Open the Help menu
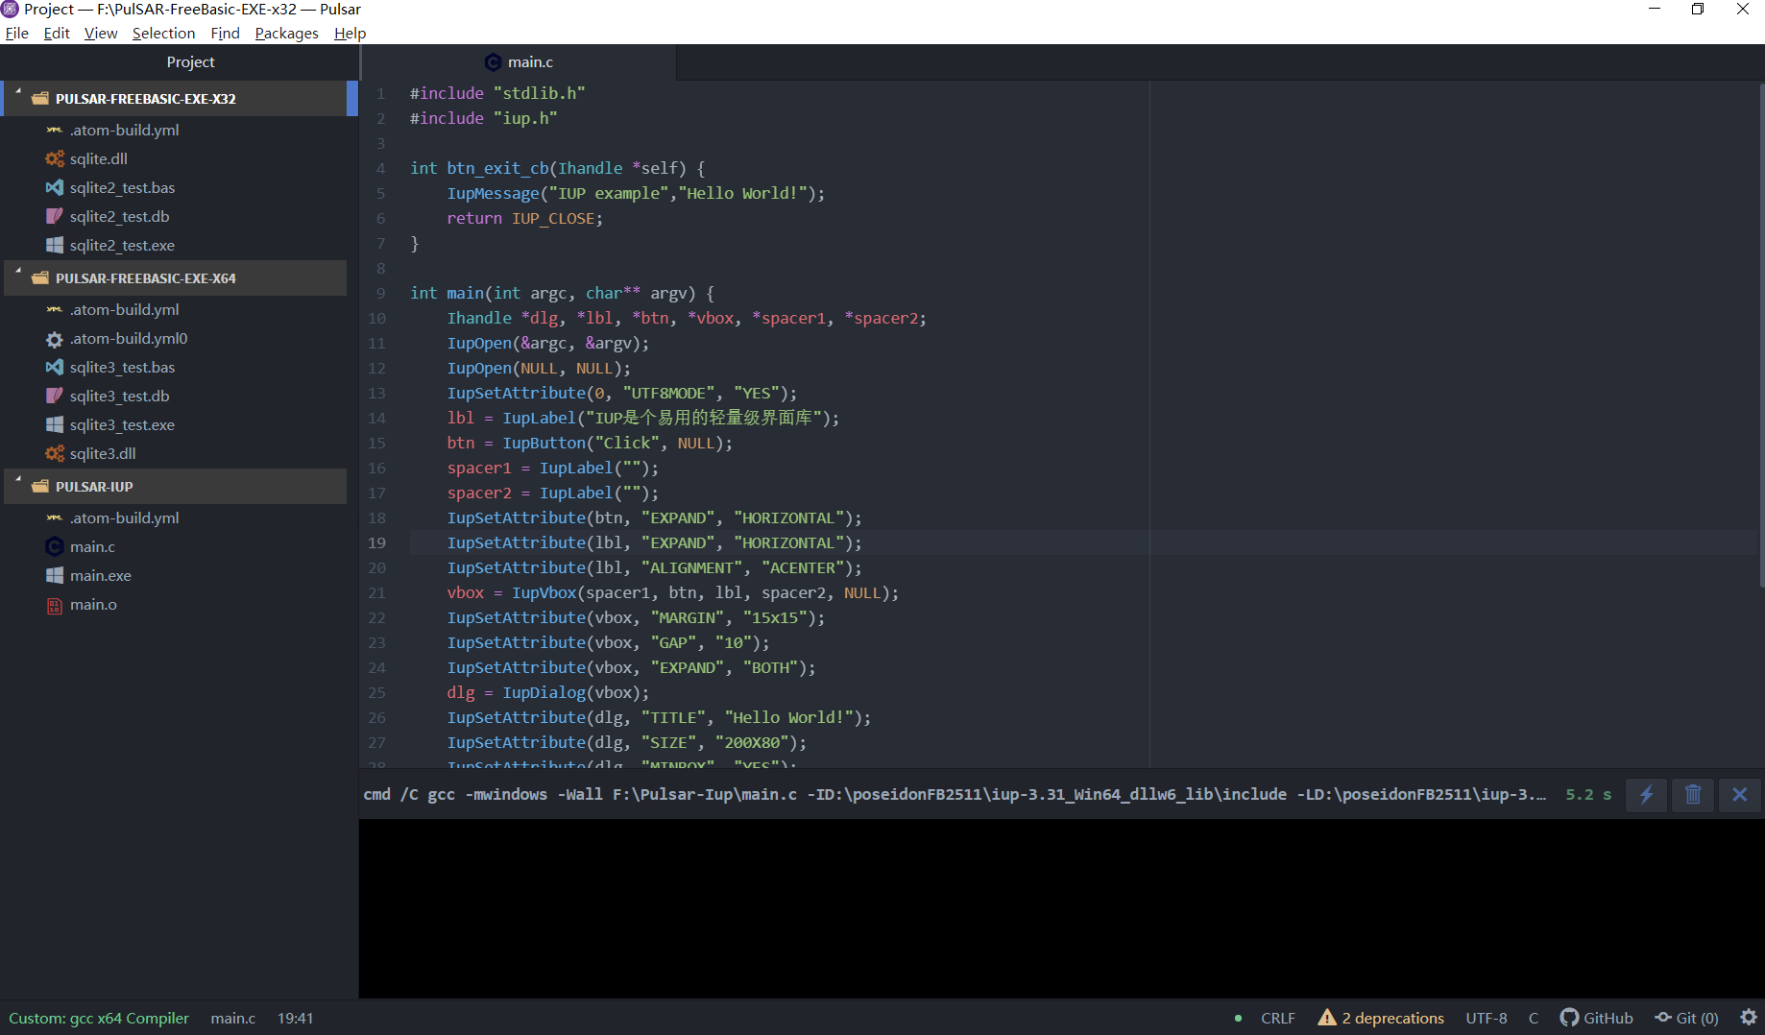This screenshot has width=1765, height=1035. (351, 33)
